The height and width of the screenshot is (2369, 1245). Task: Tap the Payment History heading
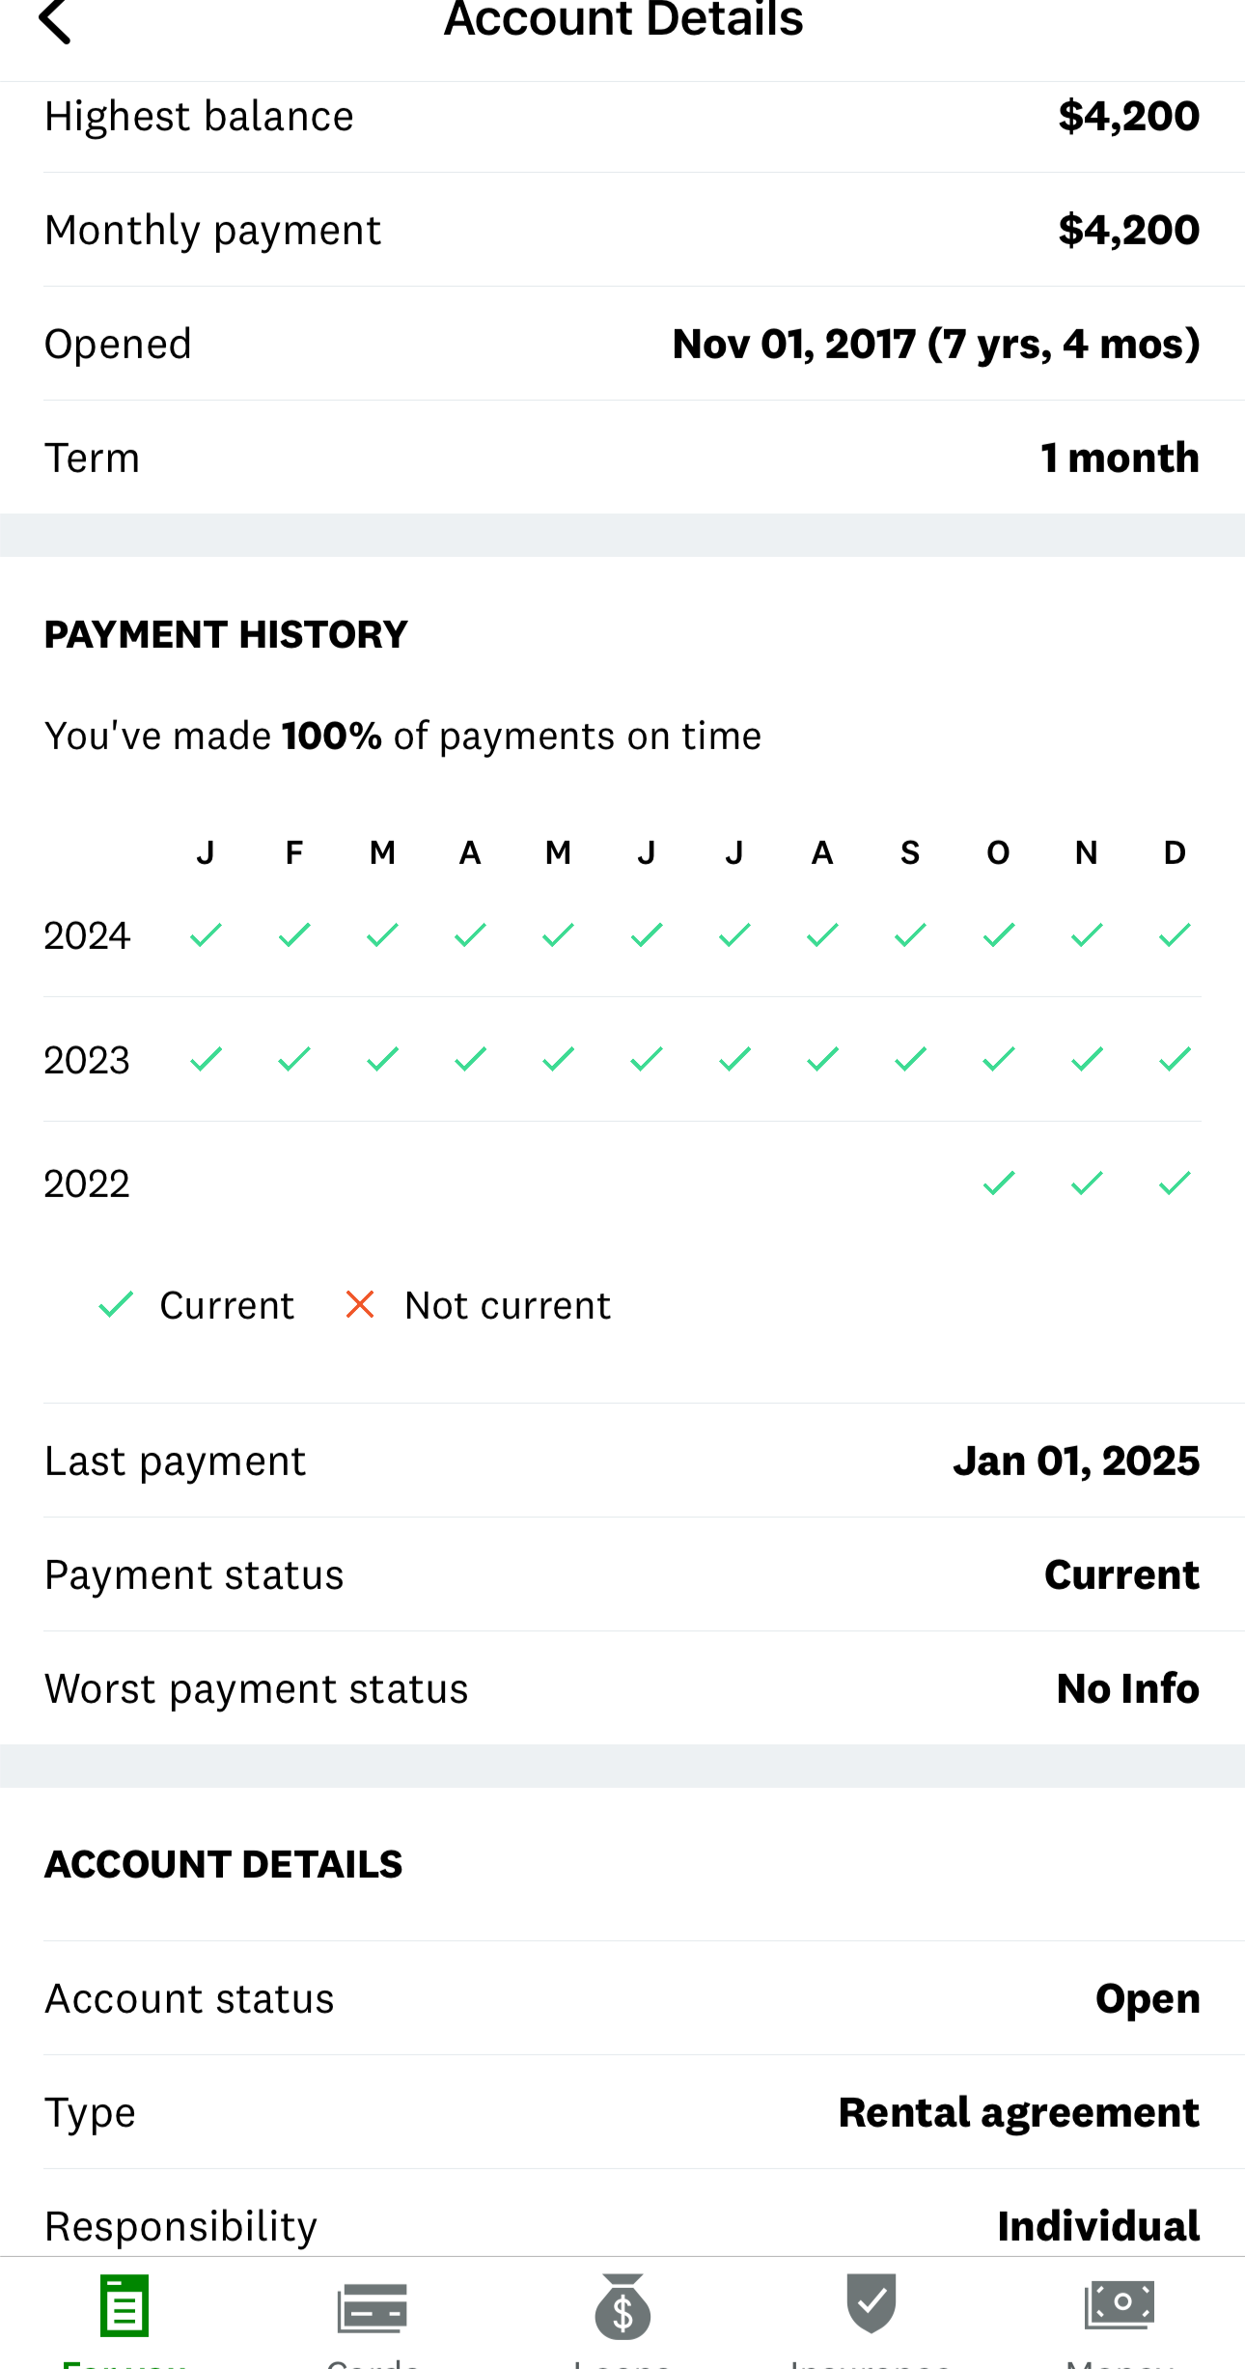(226, 634)
